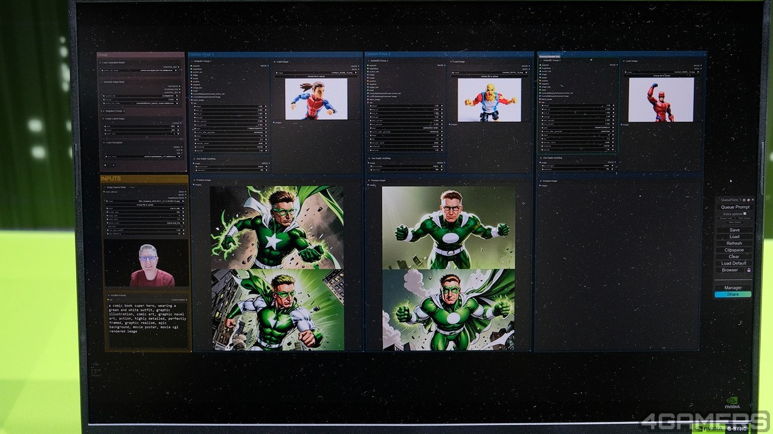This screenshot has width=773, height=434.
Task: Click choose file to upload in Custom Pose 2
Action: (x=490, y=76)
